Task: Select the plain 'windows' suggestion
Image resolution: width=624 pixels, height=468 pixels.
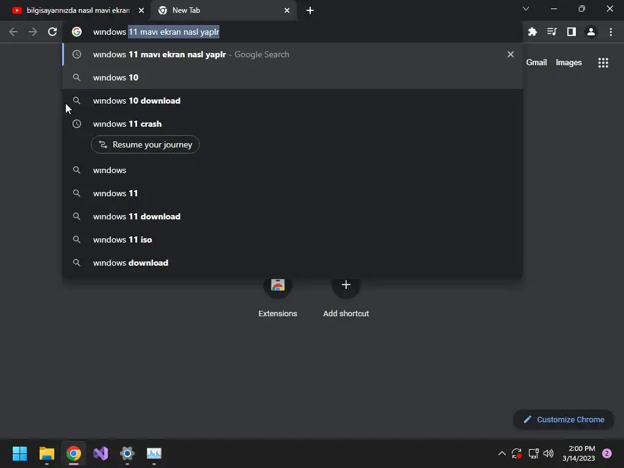Action: coord(292,170)
